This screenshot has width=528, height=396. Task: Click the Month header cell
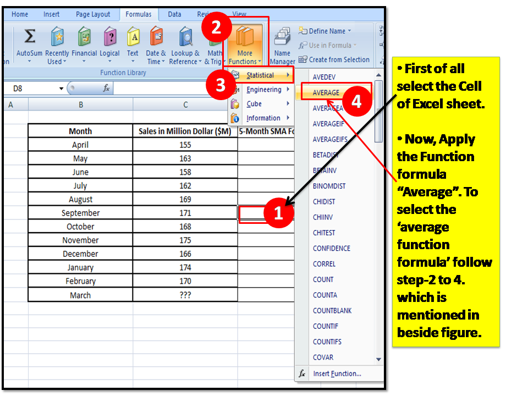pos(80,131)
